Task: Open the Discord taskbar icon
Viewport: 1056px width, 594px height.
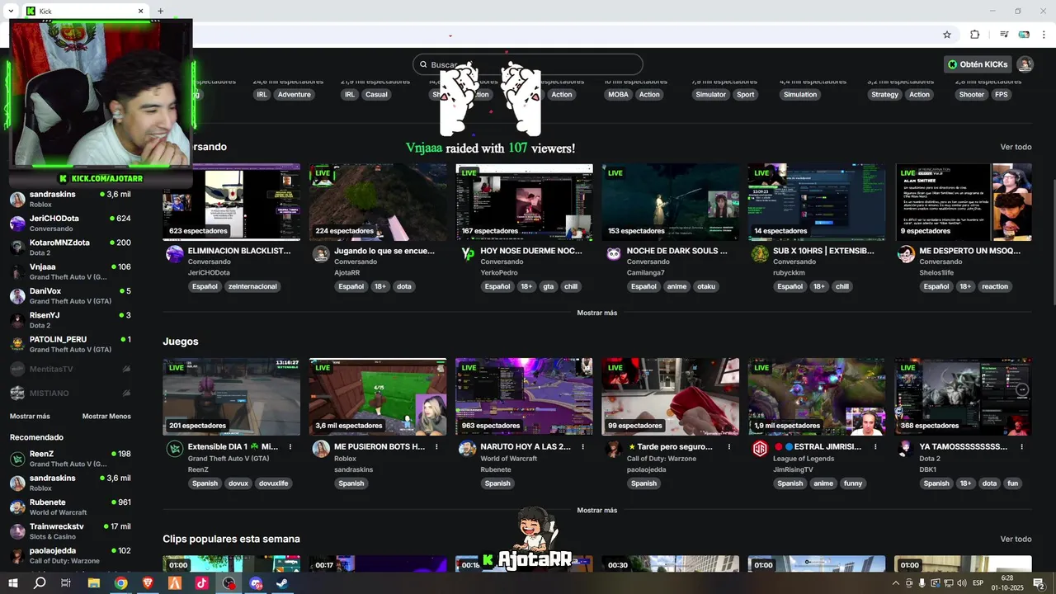Action: (256, 583)
